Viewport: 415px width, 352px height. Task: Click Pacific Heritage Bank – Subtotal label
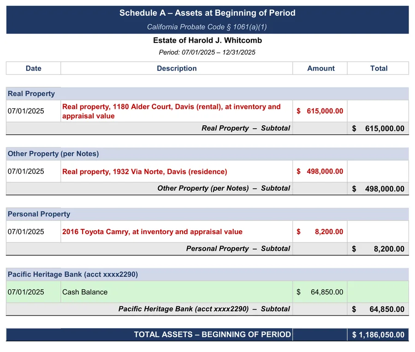click(204, 309)
